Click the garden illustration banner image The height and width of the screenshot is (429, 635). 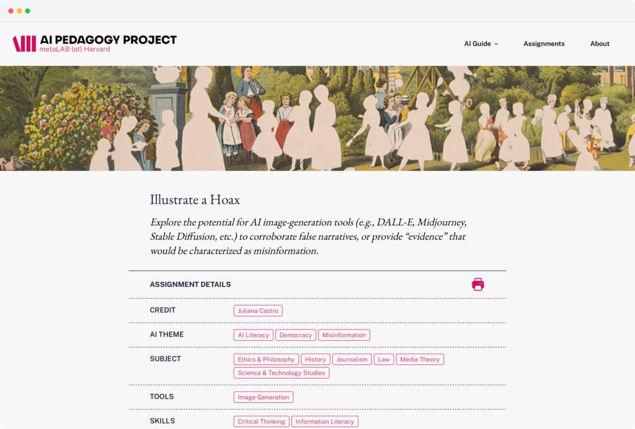click(317, 118)
